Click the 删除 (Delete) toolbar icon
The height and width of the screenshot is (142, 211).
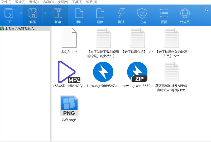(100, 13)
